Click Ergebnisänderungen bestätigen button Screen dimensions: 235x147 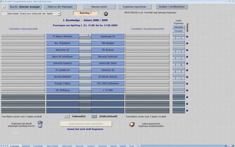point(86,124)
